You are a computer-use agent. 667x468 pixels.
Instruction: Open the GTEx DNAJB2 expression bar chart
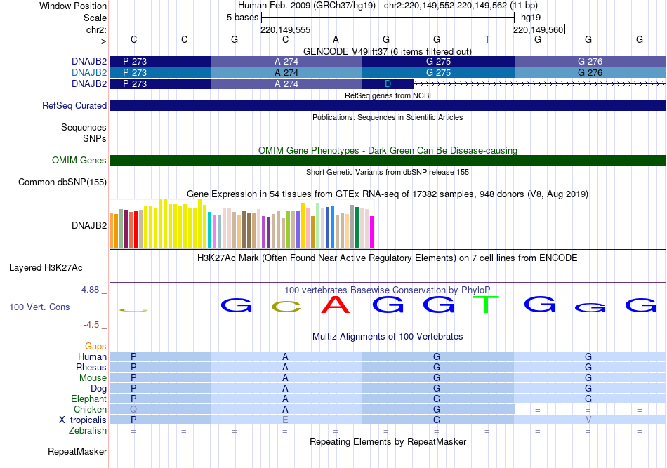pyautogui.click(x=242, y=224)
